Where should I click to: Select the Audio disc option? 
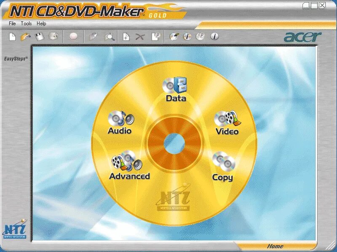point(120,123)
